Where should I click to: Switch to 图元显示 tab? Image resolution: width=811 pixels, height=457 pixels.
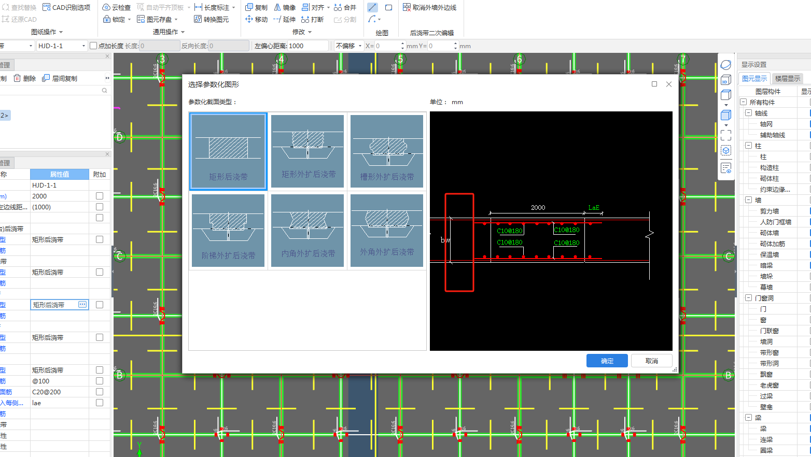tap(754, 78)
